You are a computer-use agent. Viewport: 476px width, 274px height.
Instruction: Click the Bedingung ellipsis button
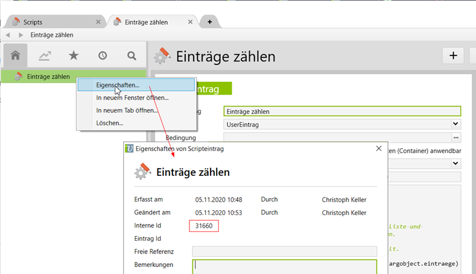click(455, 137)
